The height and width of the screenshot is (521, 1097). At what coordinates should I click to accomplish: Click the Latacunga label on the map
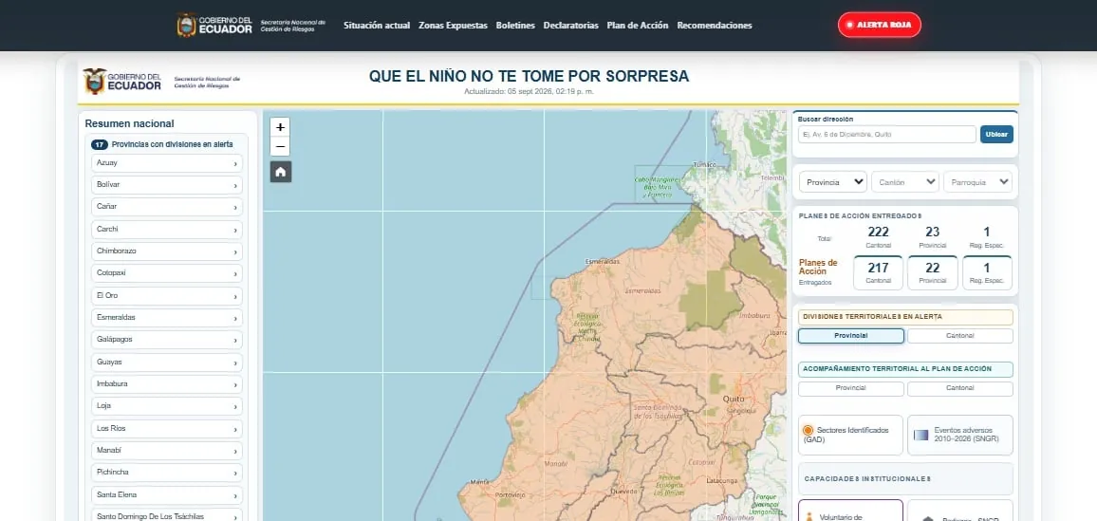point(721,481)
